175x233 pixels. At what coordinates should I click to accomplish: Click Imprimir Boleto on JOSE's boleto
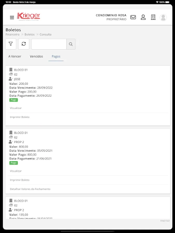tap(20, 117)
